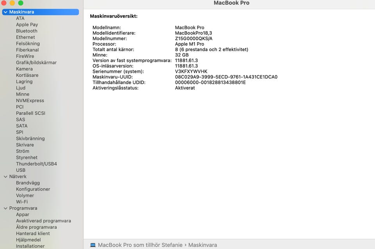The image size is (375, 249).
Task: Show Volymer network information
Action: click(25, 196)
